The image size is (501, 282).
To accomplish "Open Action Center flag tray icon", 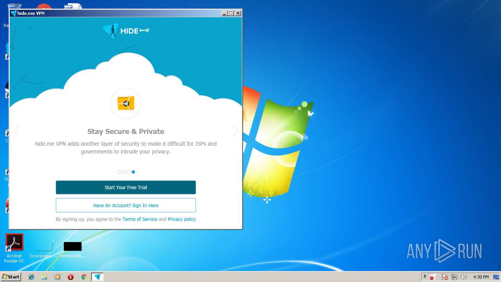I will coord(445,277).
